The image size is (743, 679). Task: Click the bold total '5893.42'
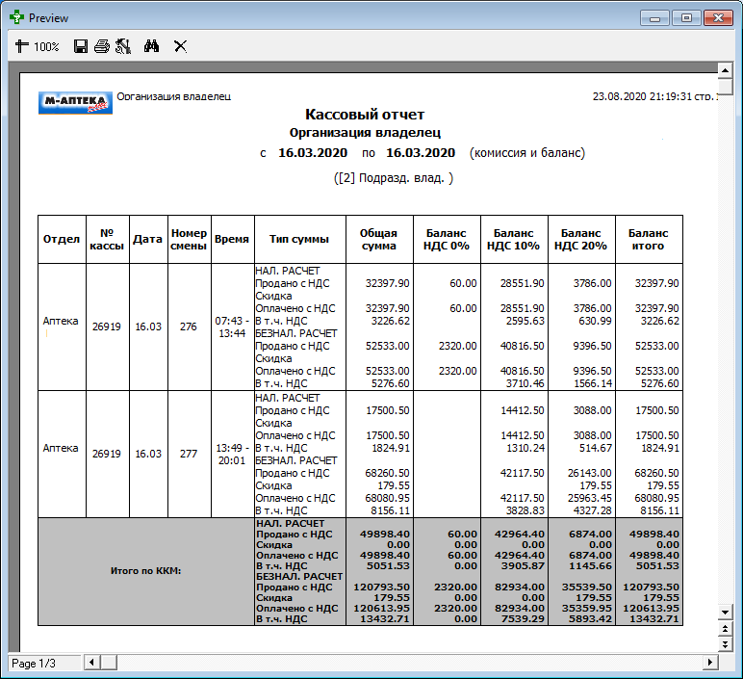point(590,618)
